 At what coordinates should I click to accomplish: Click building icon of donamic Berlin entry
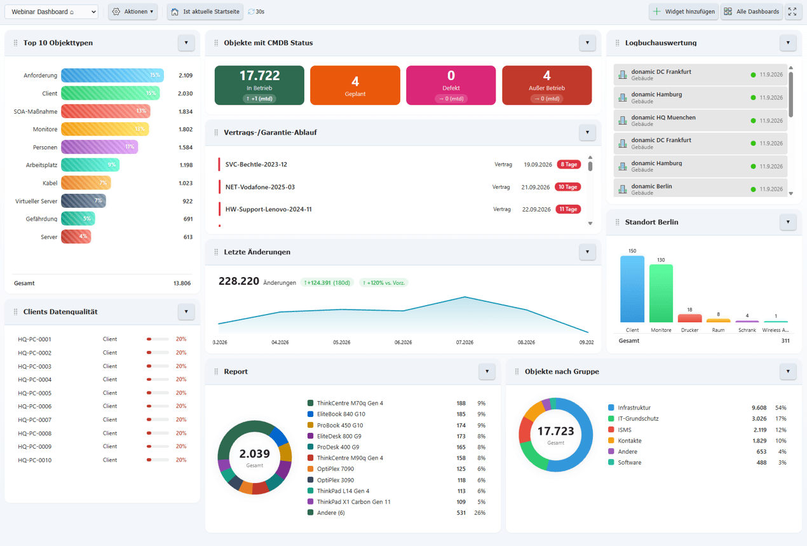(623, 189)
